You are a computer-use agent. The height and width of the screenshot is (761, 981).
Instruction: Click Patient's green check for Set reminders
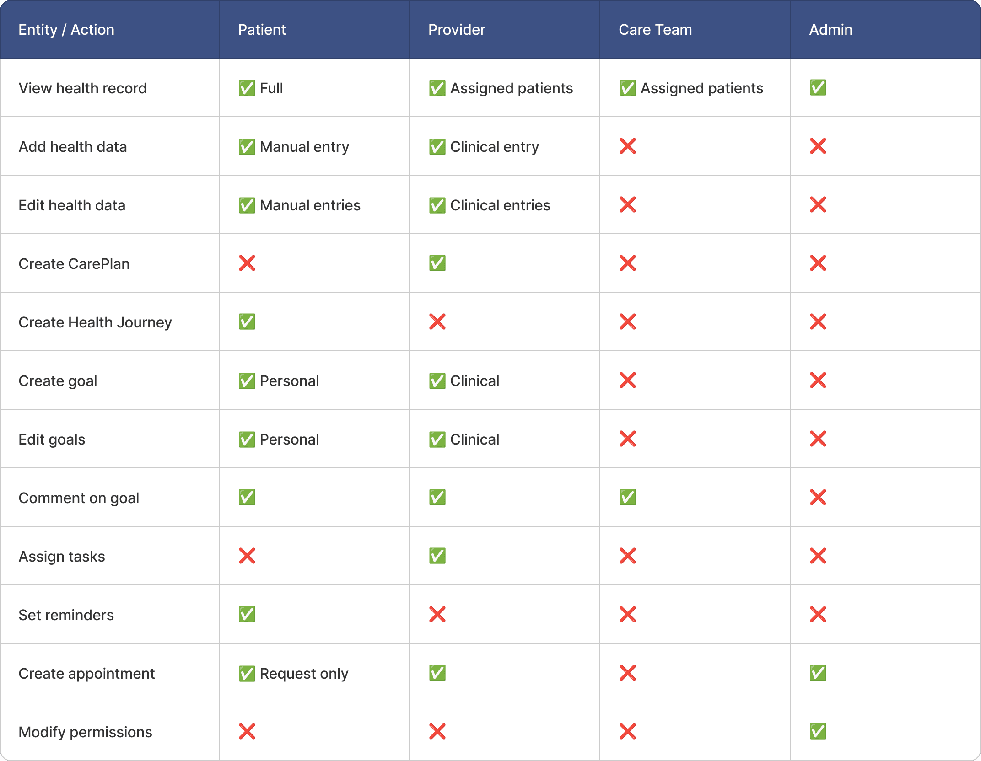(247, 614)
